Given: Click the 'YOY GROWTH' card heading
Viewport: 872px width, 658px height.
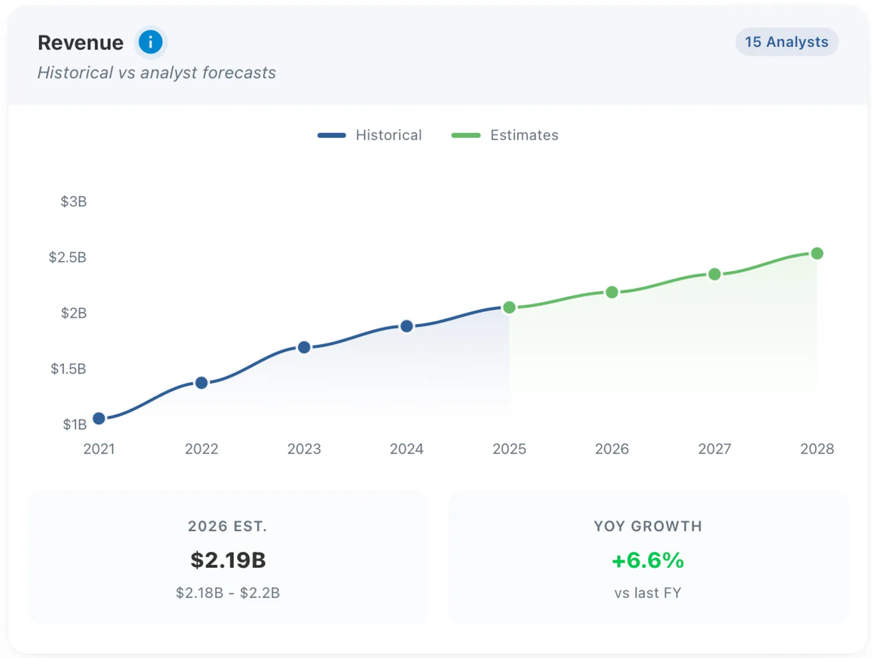Looking at the screenshot, I should pos(648,527).
